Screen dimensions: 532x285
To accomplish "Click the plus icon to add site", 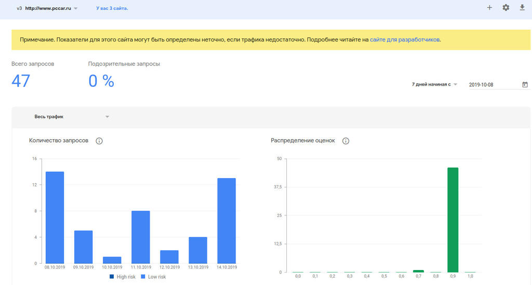I will [489, 8].
